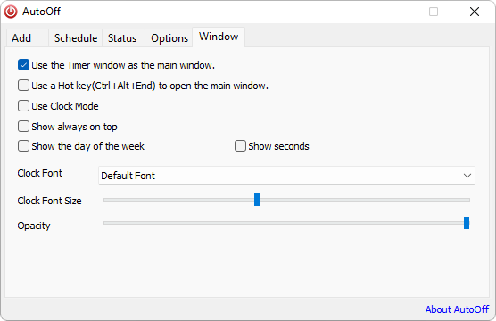Click the Default Font combo box text
This screenshot has height=321, width=496.
[128, 176]
